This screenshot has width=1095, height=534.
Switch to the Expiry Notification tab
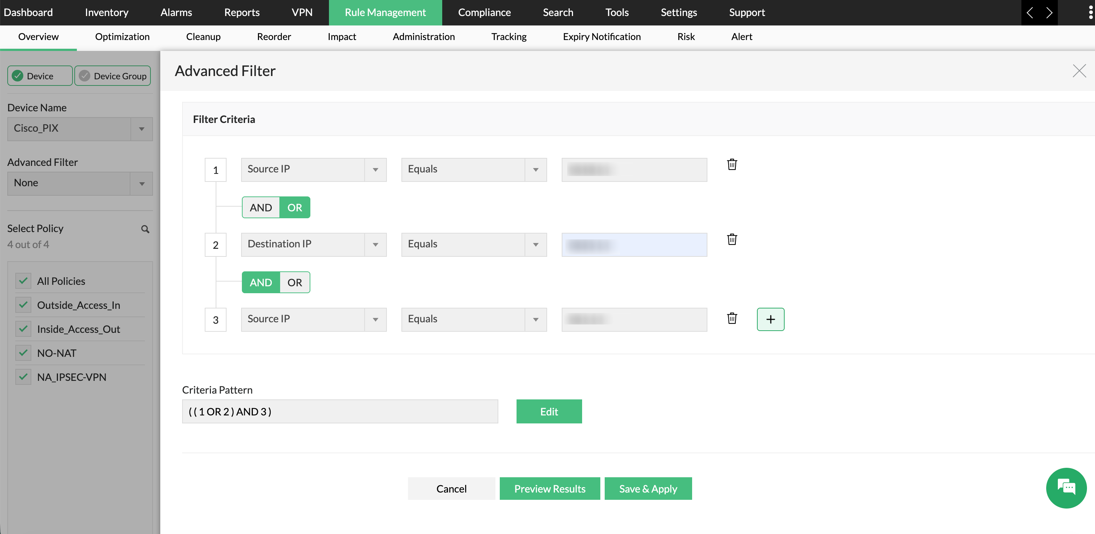tap(601, 37)
